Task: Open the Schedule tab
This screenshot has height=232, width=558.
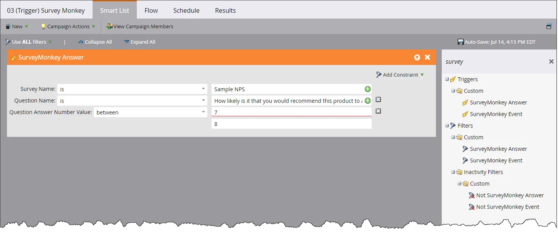Action: (x=186, y=10)
